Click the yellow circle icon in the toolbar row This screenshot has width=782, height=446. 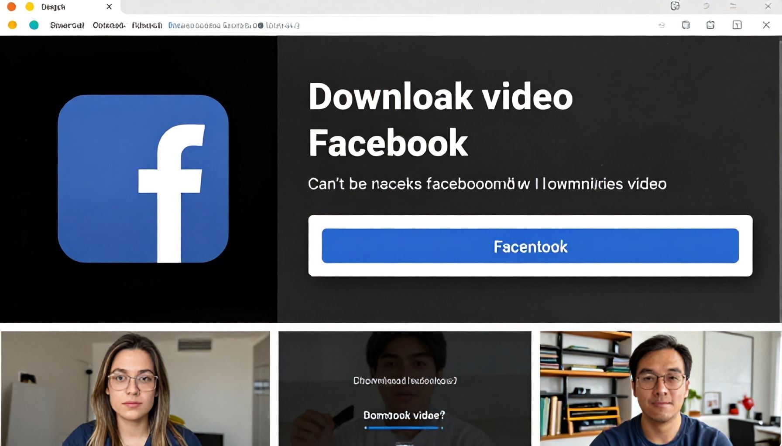point(13,25)
